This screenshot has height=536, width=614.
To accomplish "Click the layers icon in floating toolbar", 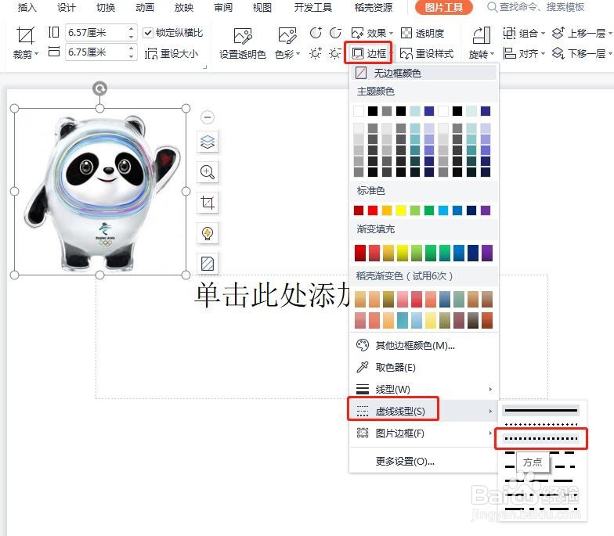I will pyautogui.click(x=208, y=142).
